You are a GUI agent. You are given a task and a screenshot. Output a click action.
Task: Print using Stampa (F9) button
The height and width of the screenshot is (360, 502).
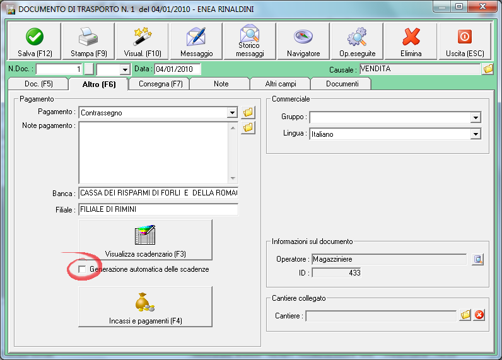pos(88,41)
